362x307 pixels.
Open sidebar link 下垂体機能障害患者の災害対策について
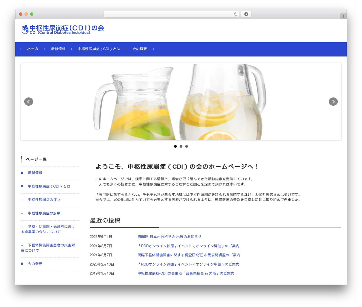coord(48,248)
